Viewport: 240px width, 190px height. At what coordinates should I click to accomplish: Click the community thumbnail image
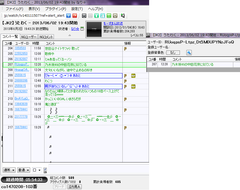point(94,29)
